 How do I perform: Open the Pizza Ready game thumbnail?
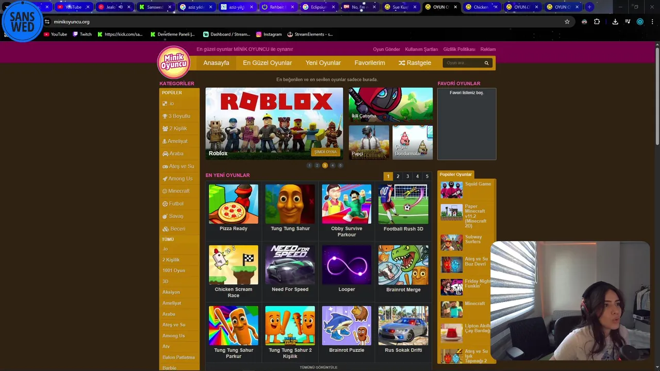click(x=234, y=204)
